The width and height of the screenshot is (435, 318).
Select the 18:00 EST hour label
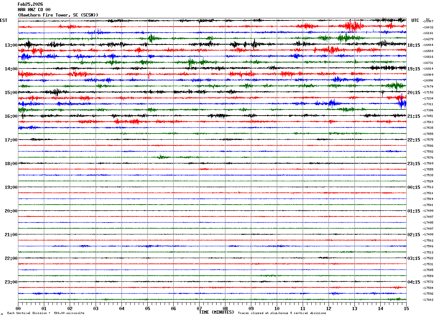11,164
